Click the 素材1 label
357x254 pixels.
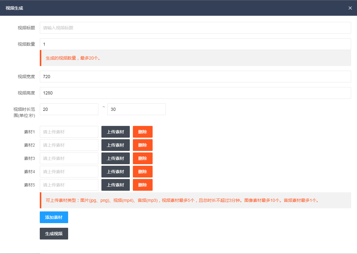coord(30,132)
